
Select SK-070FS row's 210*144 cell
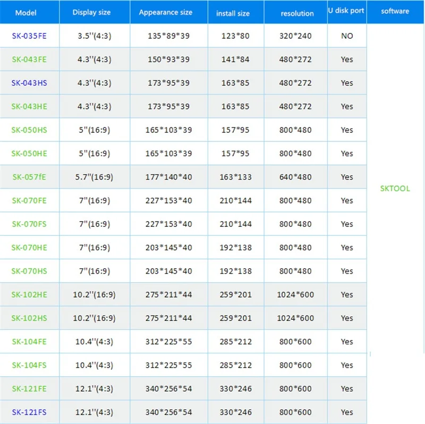tap(235, 224)
